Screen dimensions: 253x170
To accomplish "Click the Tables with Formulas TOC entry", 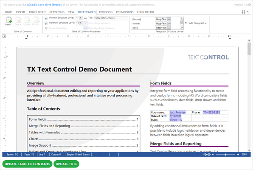I will [x=84, y=132].
